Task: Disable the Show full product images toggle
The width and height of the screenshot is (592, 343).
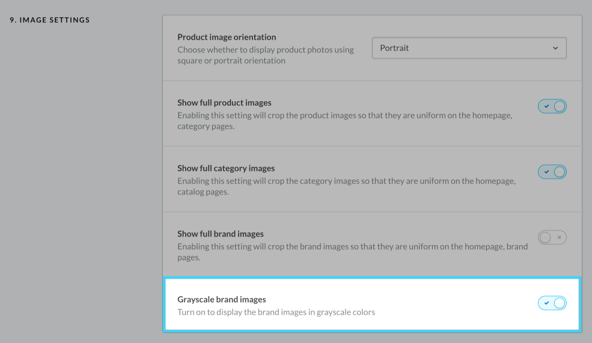Action: click(552, 107)
